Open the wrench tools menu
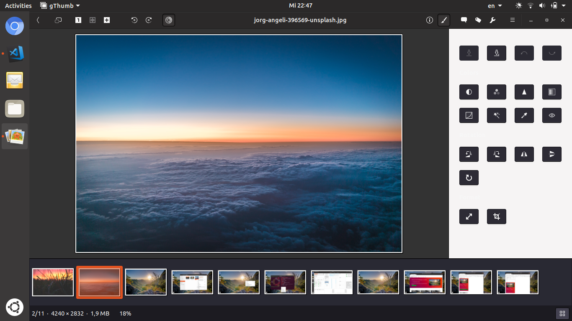Screen dimensions: 572x321 pos(493,20)
